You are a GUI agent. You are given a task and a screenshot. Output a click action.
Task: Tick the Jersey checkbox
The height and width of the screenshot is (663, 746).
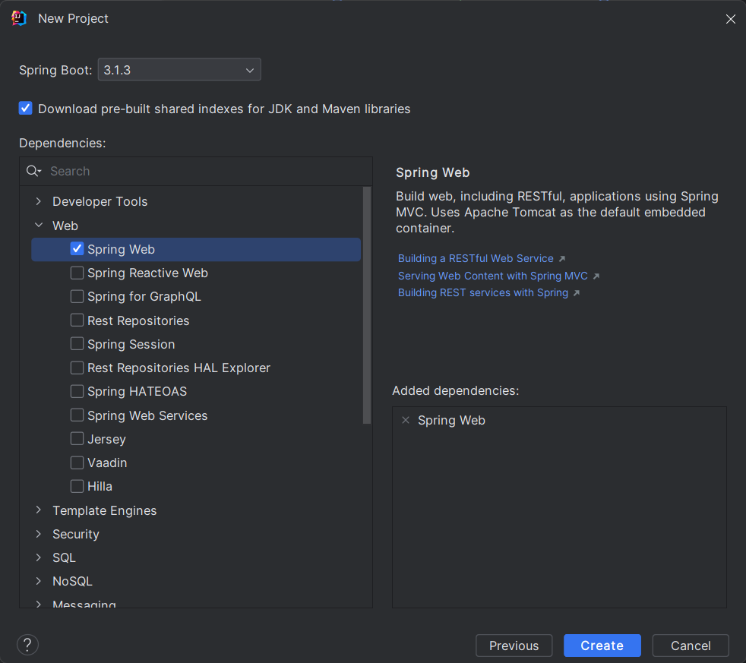pyautogui.click(x=77, y=438)
